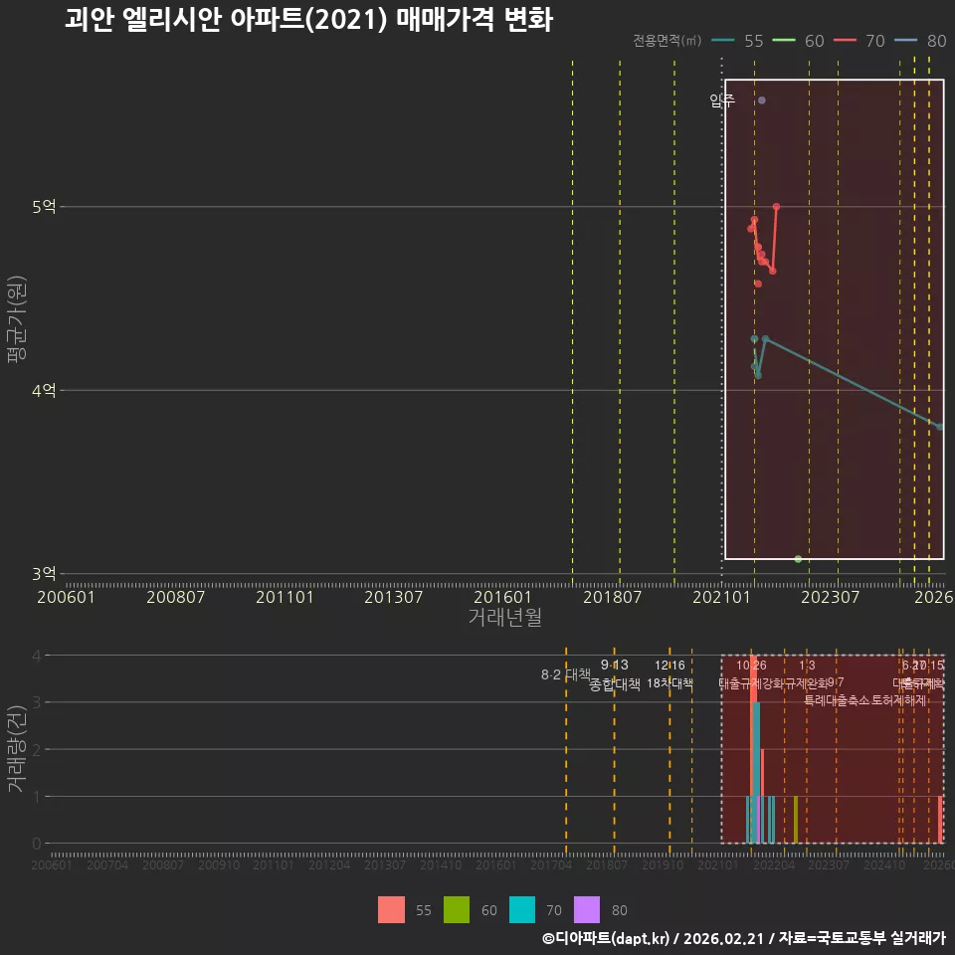This screenshot has width=955, height=955.
Task: Click the 입주 move-in marker label
Action: tap(722, 100)
